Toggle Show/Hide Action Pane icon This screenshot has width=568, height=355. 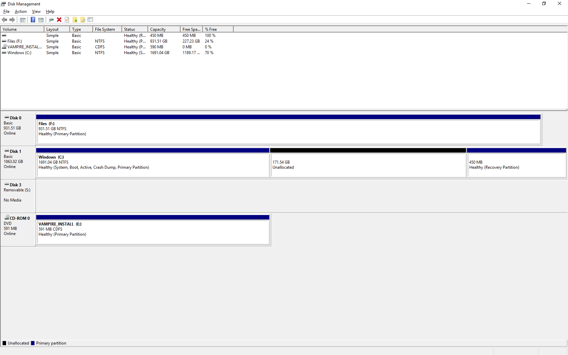coord(41,20)
